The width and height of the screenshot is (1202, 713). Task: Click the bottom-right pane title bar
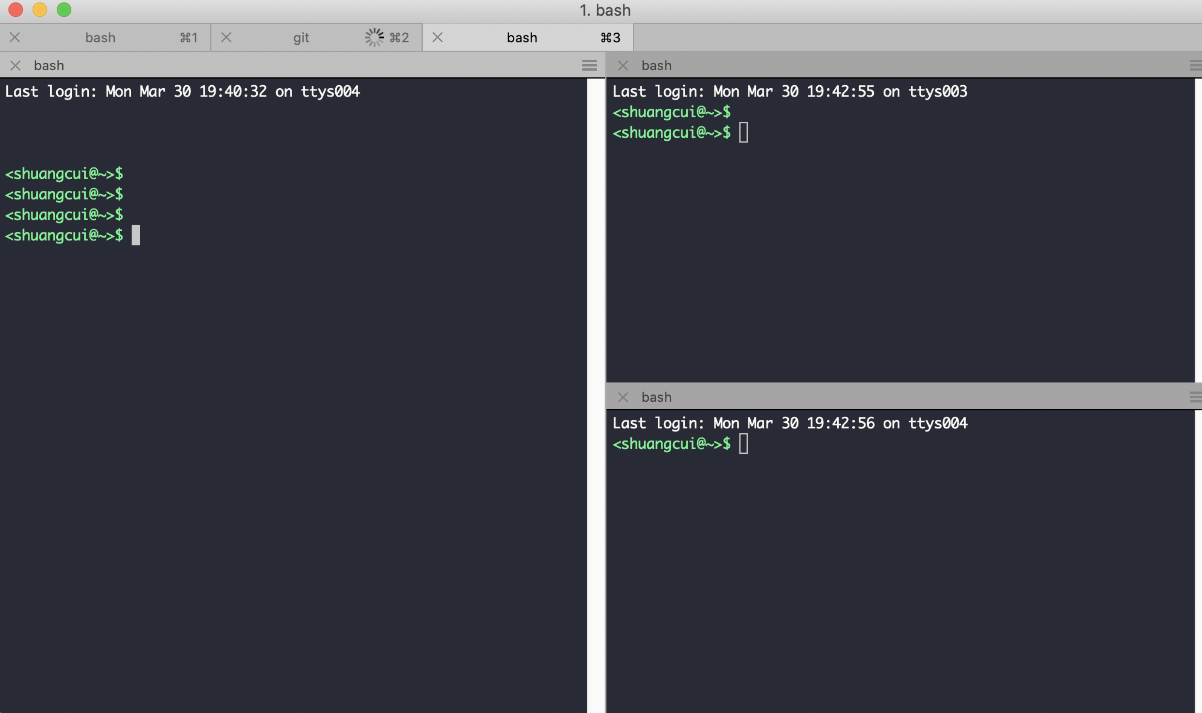pos(906,397)
